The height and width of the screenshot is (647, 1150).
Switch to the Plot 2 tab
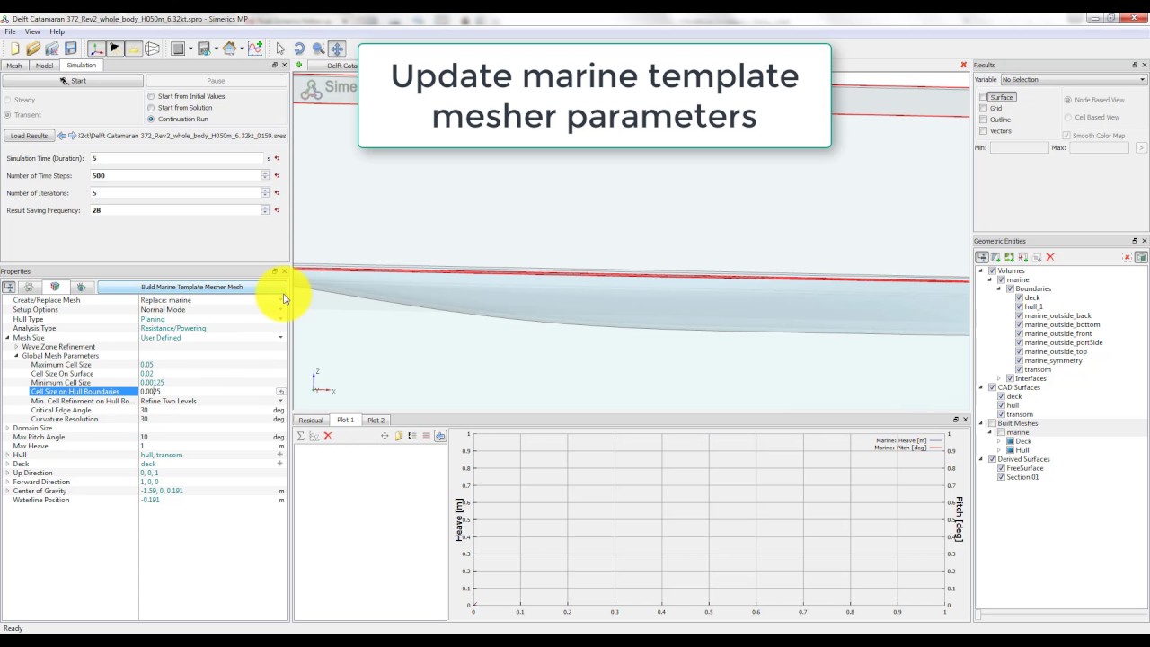376,421
